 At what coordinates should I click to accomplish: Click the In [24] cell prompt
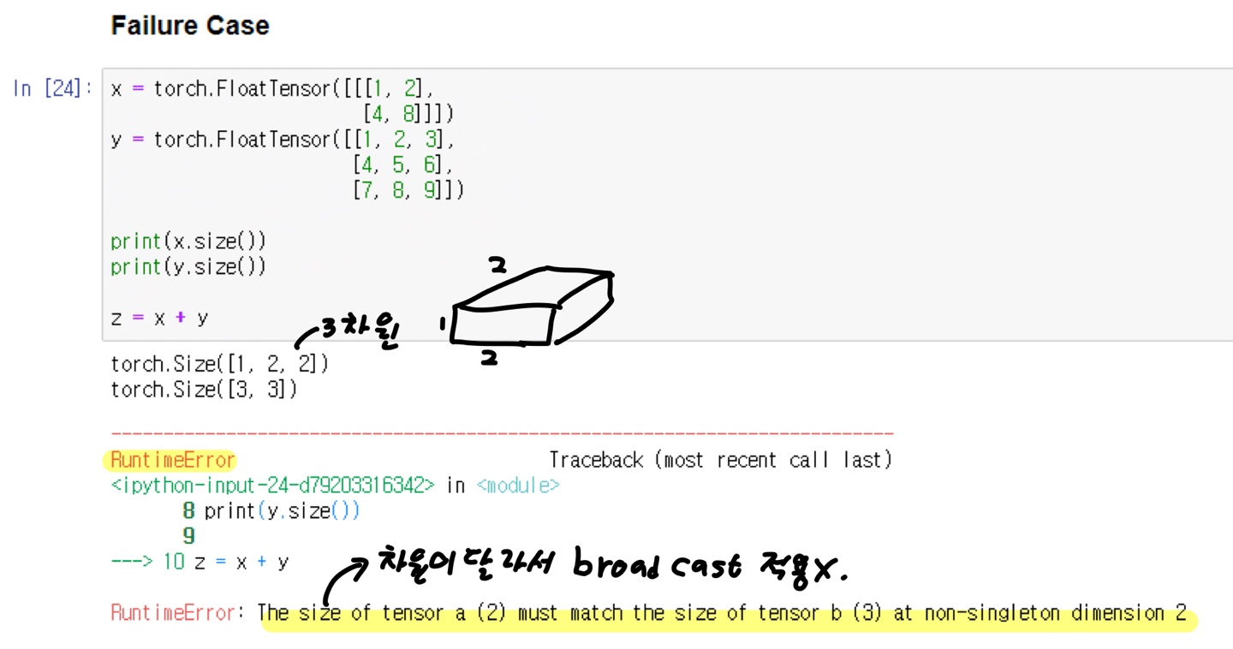coord(53,88)
